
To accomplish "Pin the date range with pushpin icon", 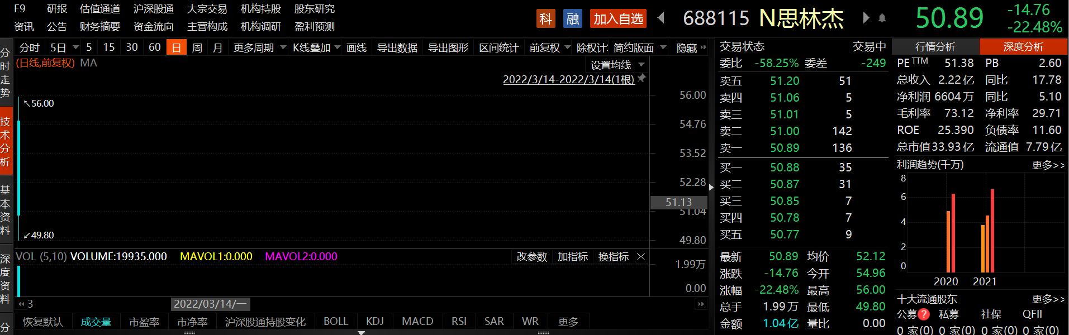I will pos(642,78).
